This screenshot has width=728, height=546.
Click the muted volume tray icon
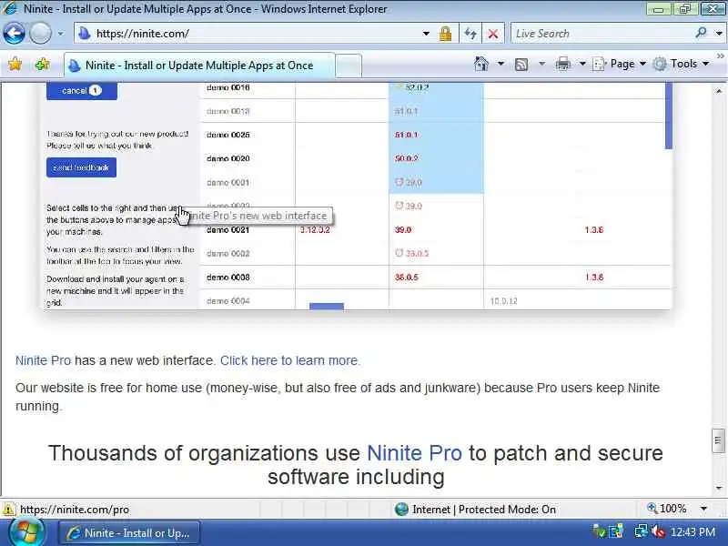(658, 531)
